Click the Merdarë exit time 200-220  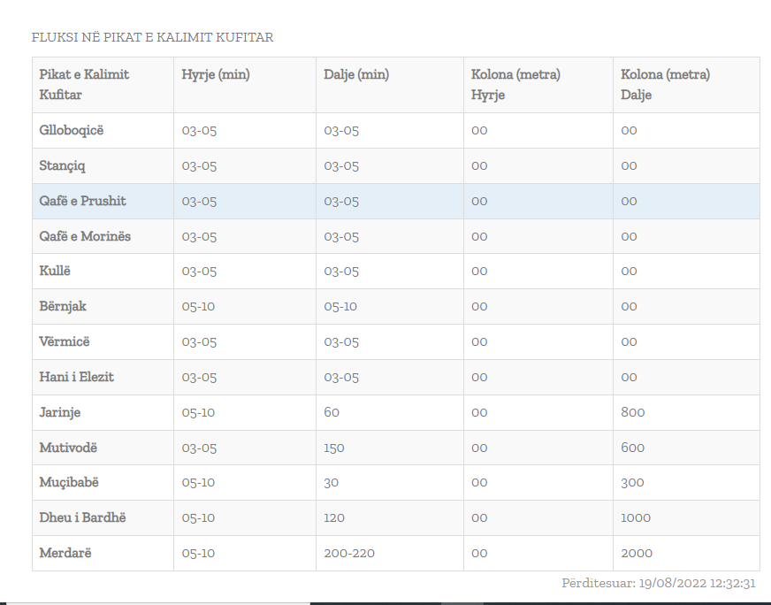tap(349, 553)
